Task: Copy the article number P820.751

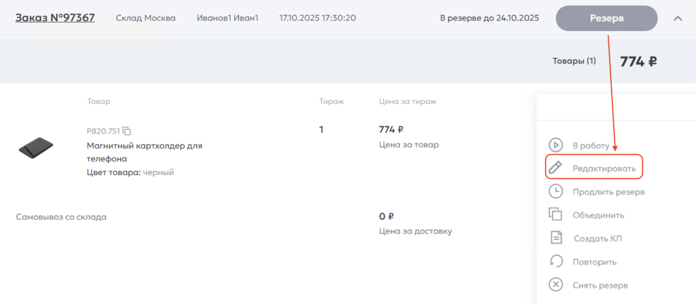Action: [126, 131]
